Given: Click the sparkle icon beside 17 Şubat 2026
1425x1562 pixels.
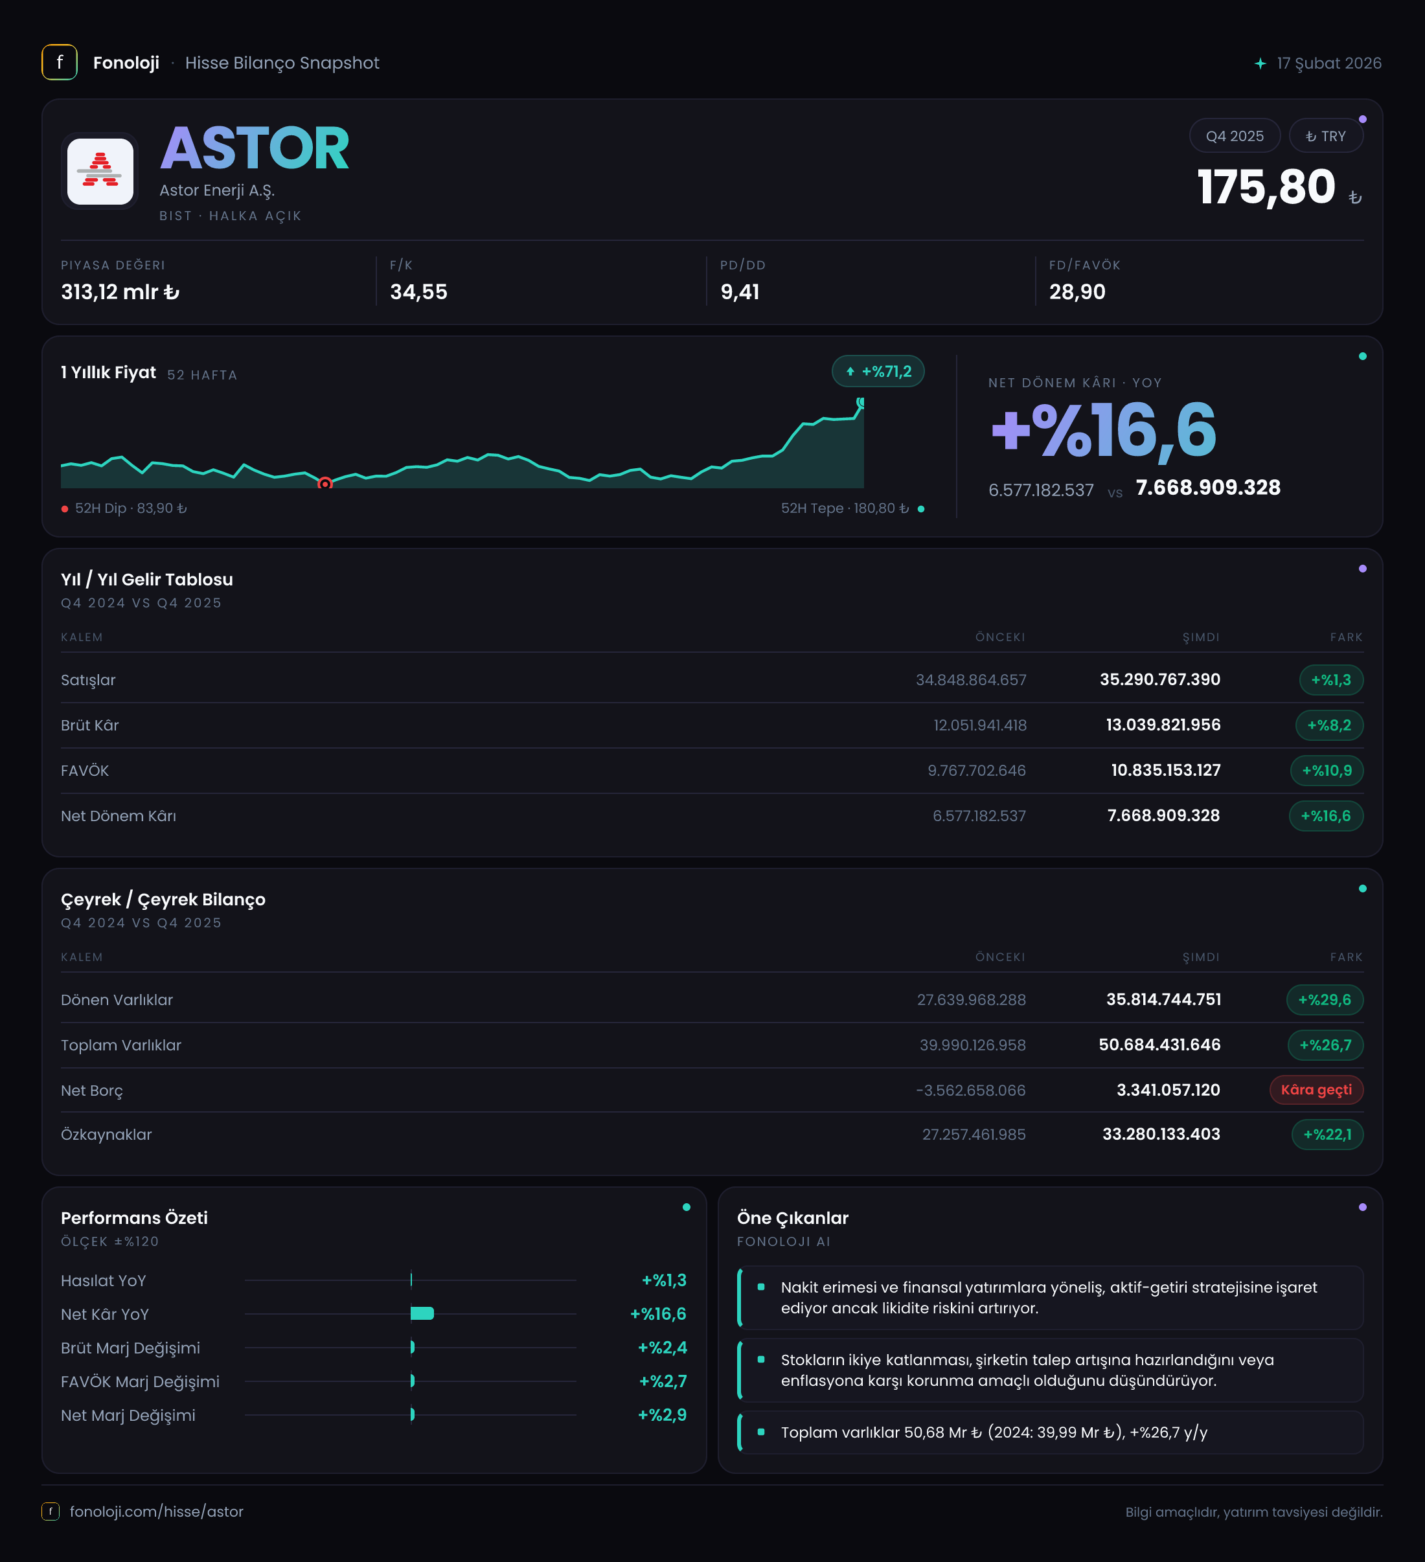Looking at the screenshot, I should coord(1260,63).
